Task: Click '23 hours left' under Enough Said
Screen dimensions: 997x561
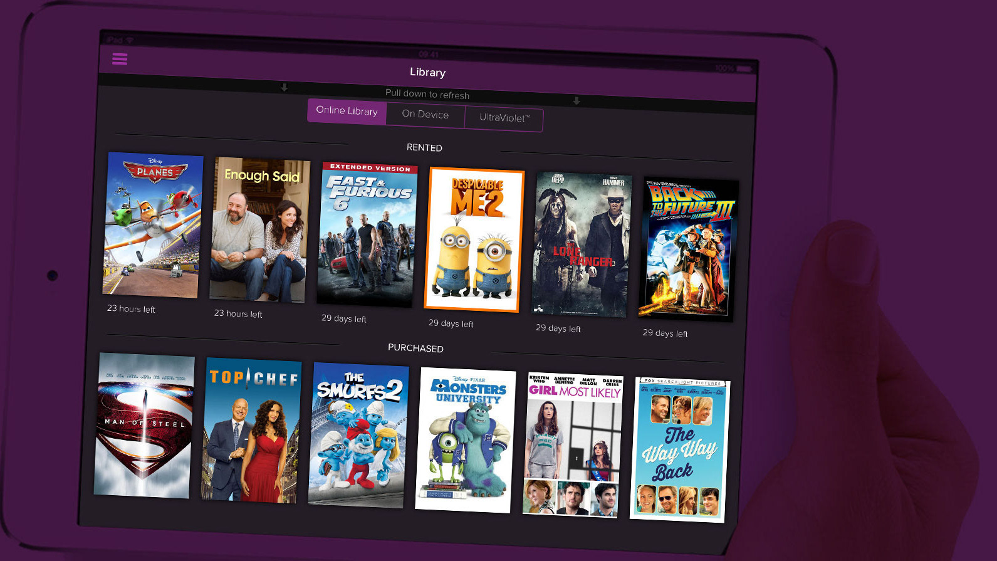Action: [x=238, y=313]
